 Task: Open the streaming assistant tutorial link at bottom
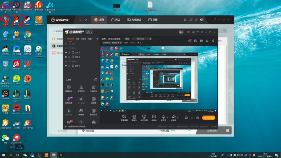tap(75, 126)
